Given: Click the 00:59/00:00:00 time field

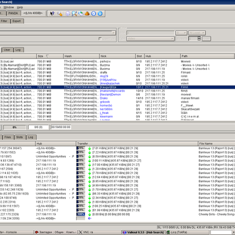Looking at the screenshot, I should pos(61,127).
